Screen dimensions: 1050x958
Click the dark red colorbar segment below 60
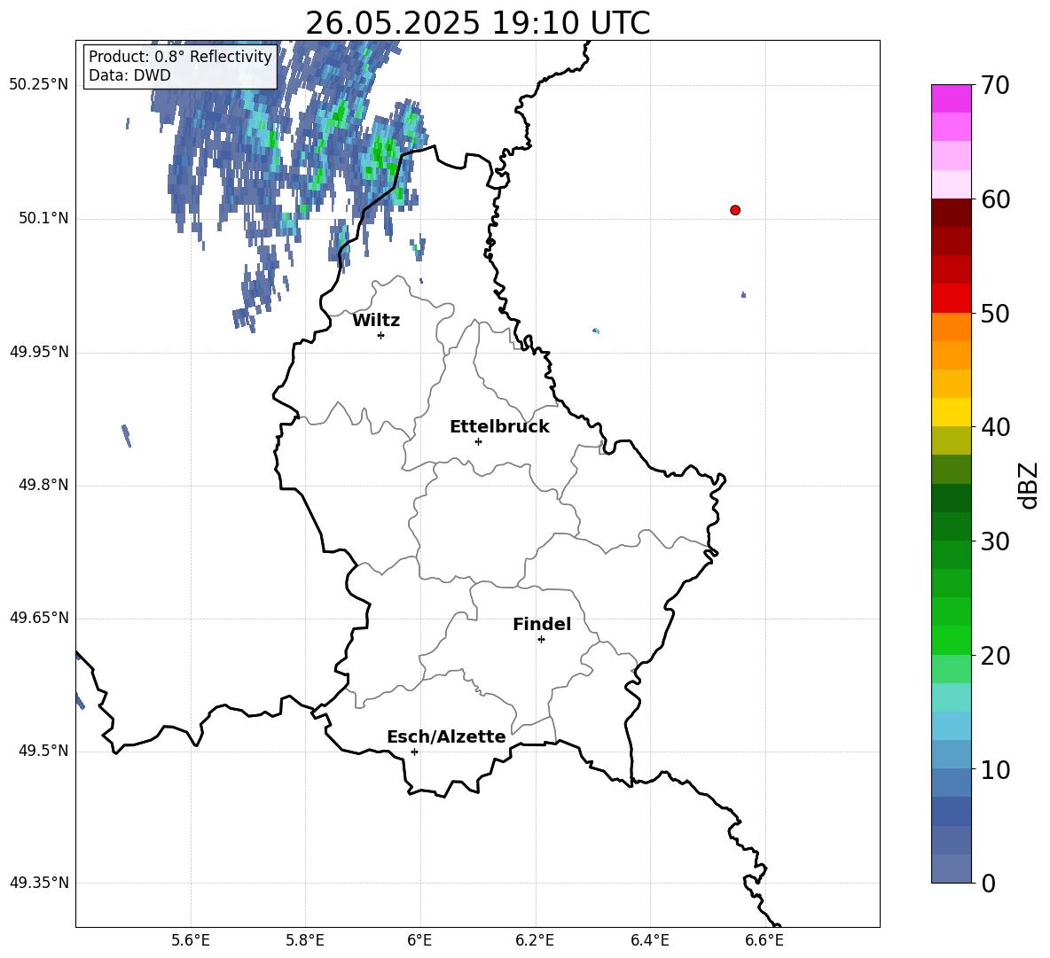[952, 213]
